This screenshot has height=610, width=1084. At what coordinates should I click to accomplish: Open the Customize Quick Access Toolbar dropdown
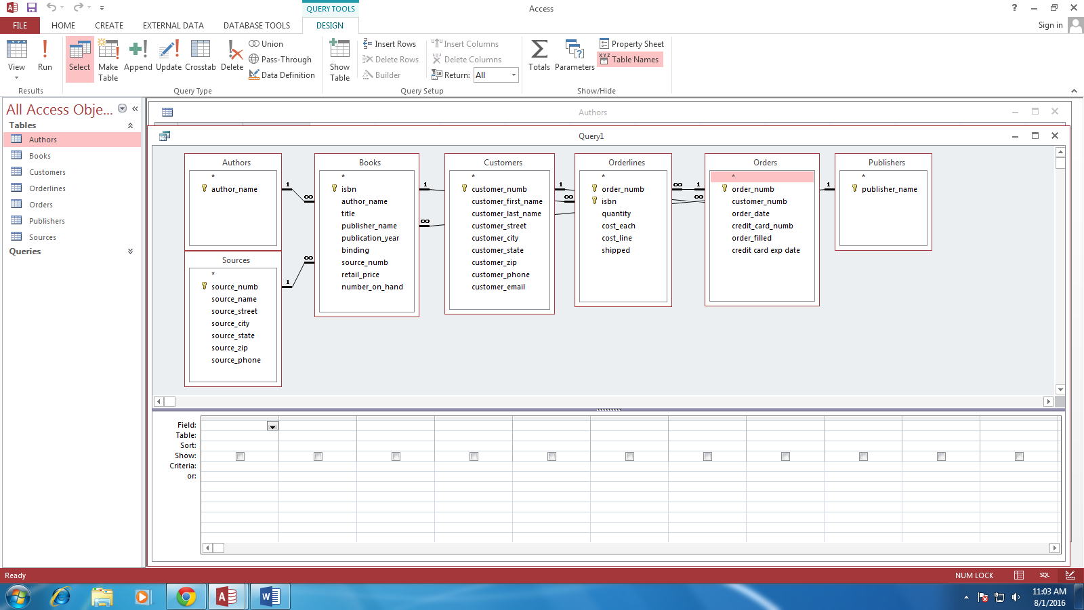(x=102, y=8)
